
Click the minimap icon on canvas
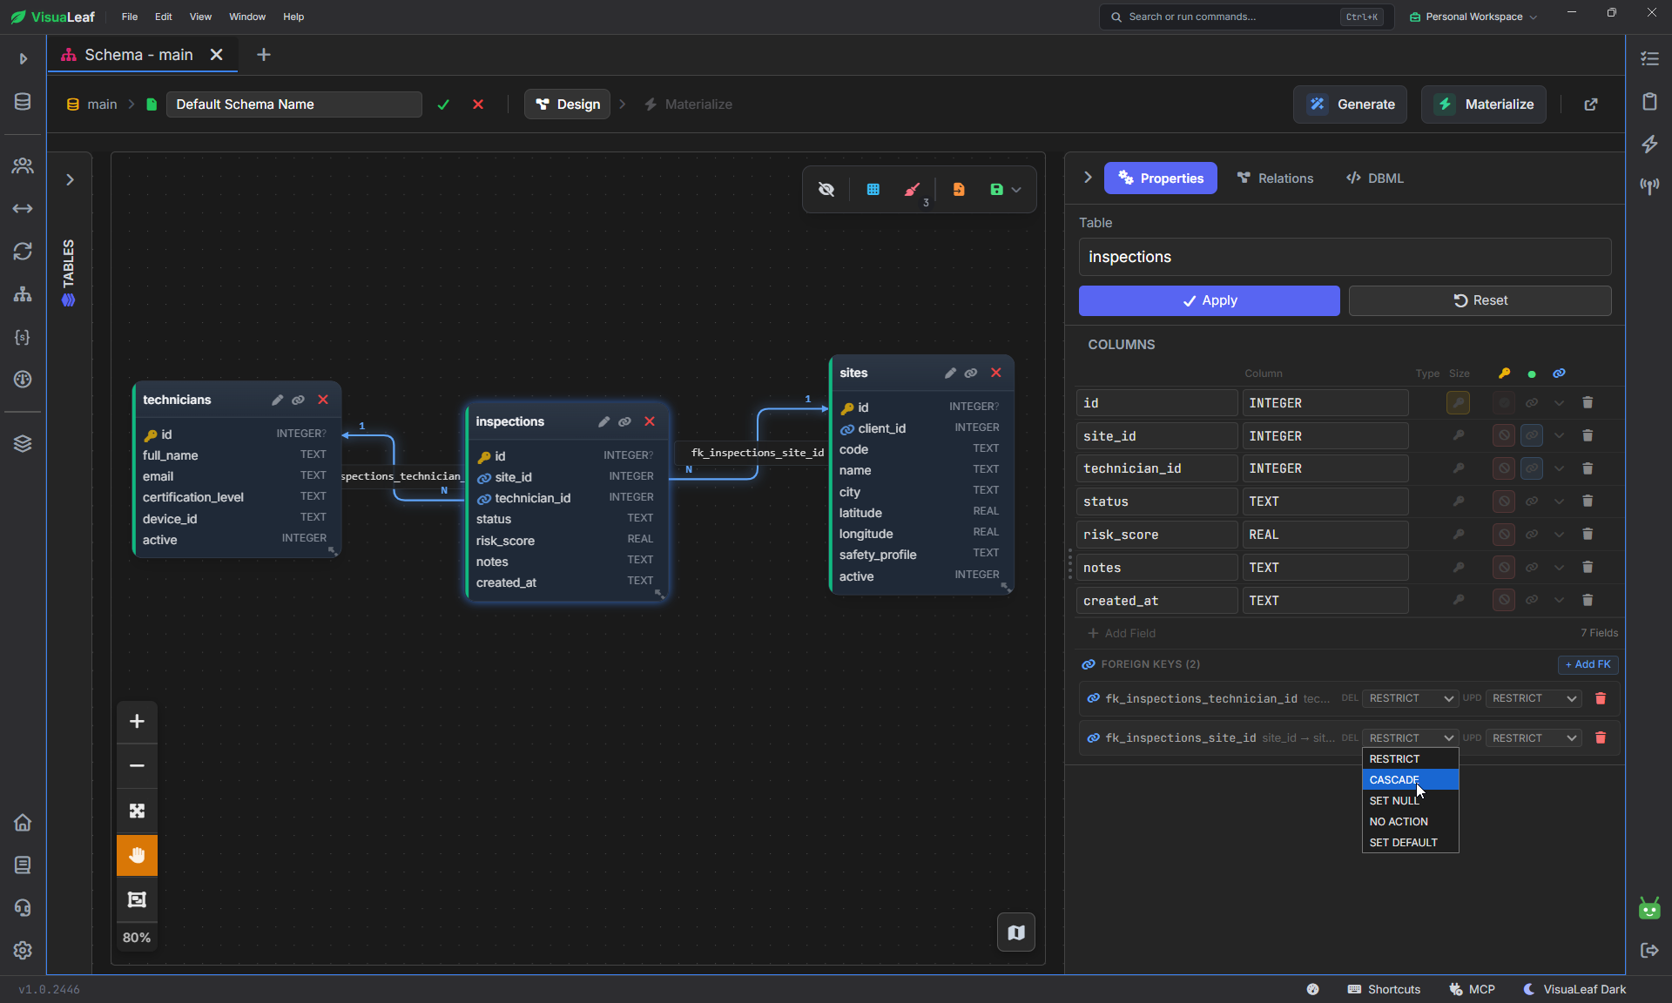(1016, 932)
